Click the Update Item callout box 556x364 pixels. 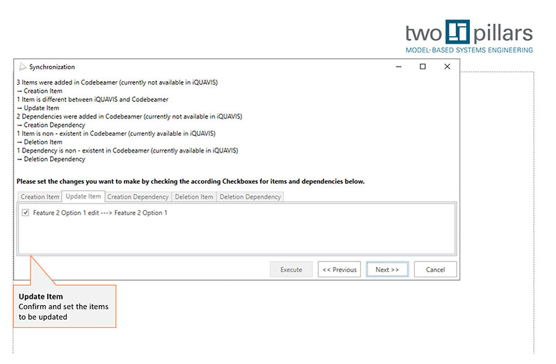coord(66,306)
